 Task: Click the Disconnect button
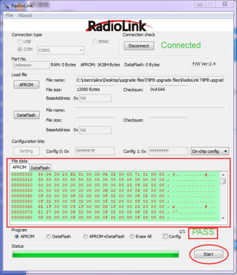pyautogui.click(x=139, y=46)
